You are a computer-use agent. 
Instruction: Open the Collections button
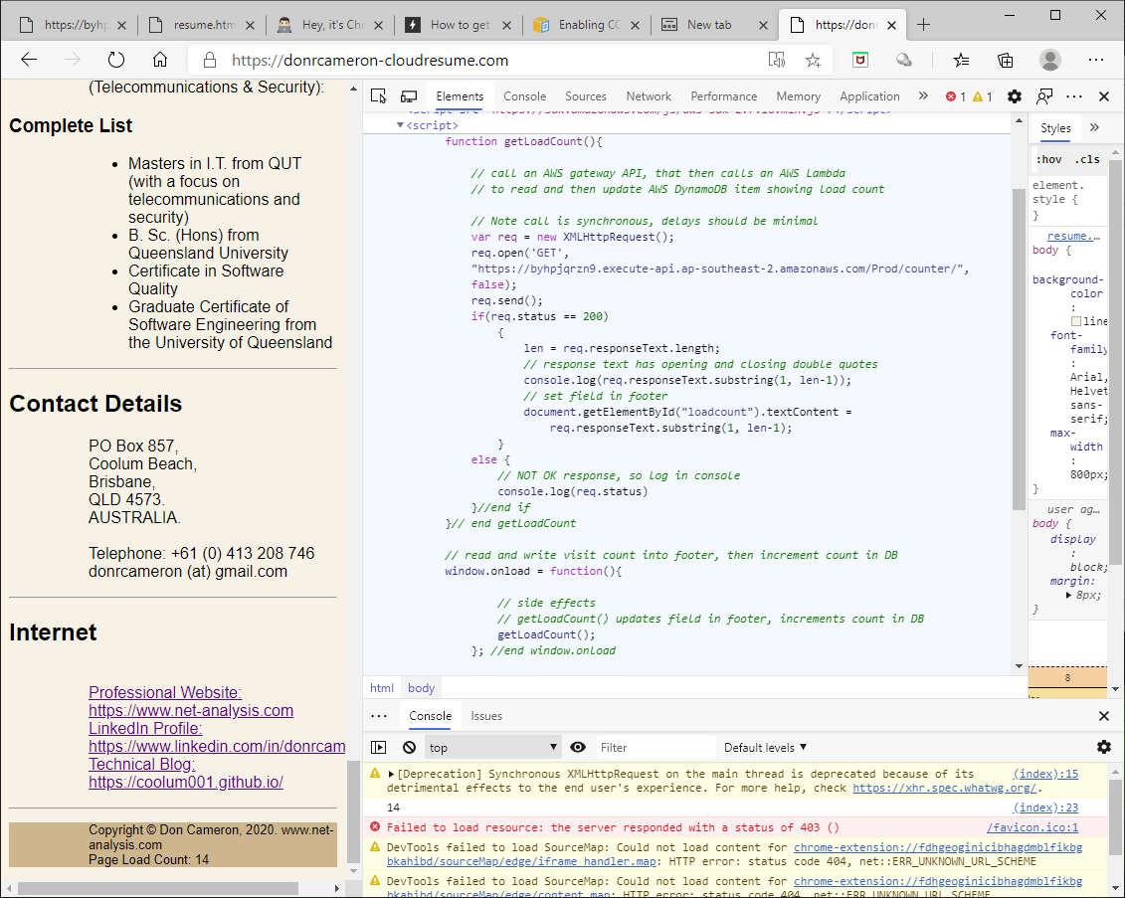pyautogui.click(x=1006, y=60)
